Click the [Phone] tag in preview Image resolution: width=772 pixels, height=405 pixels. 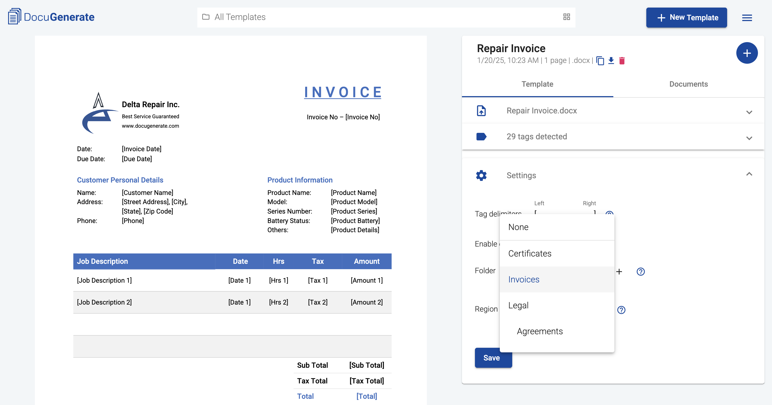tap(133, 221)
